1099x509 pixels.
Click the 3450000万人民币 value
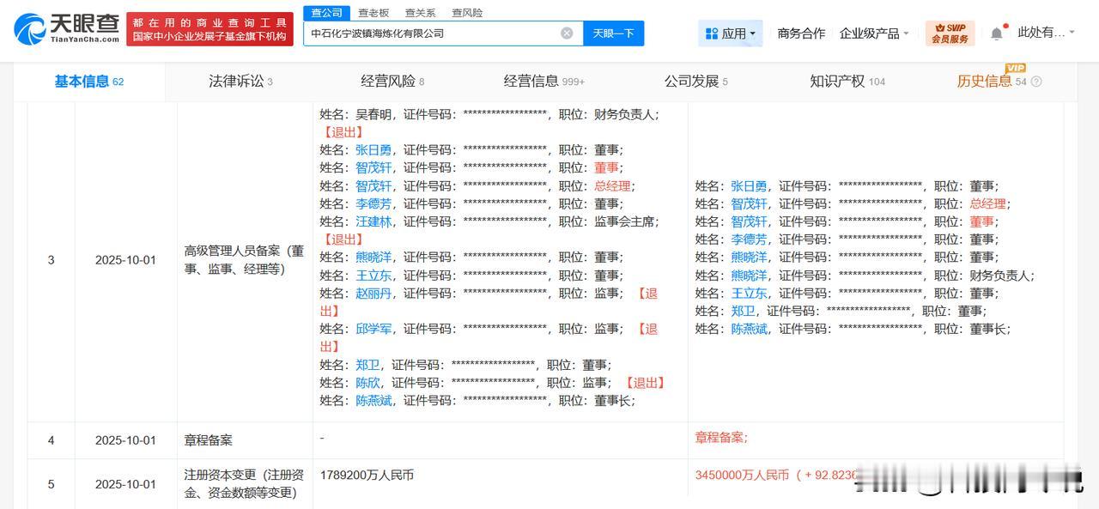742,475
